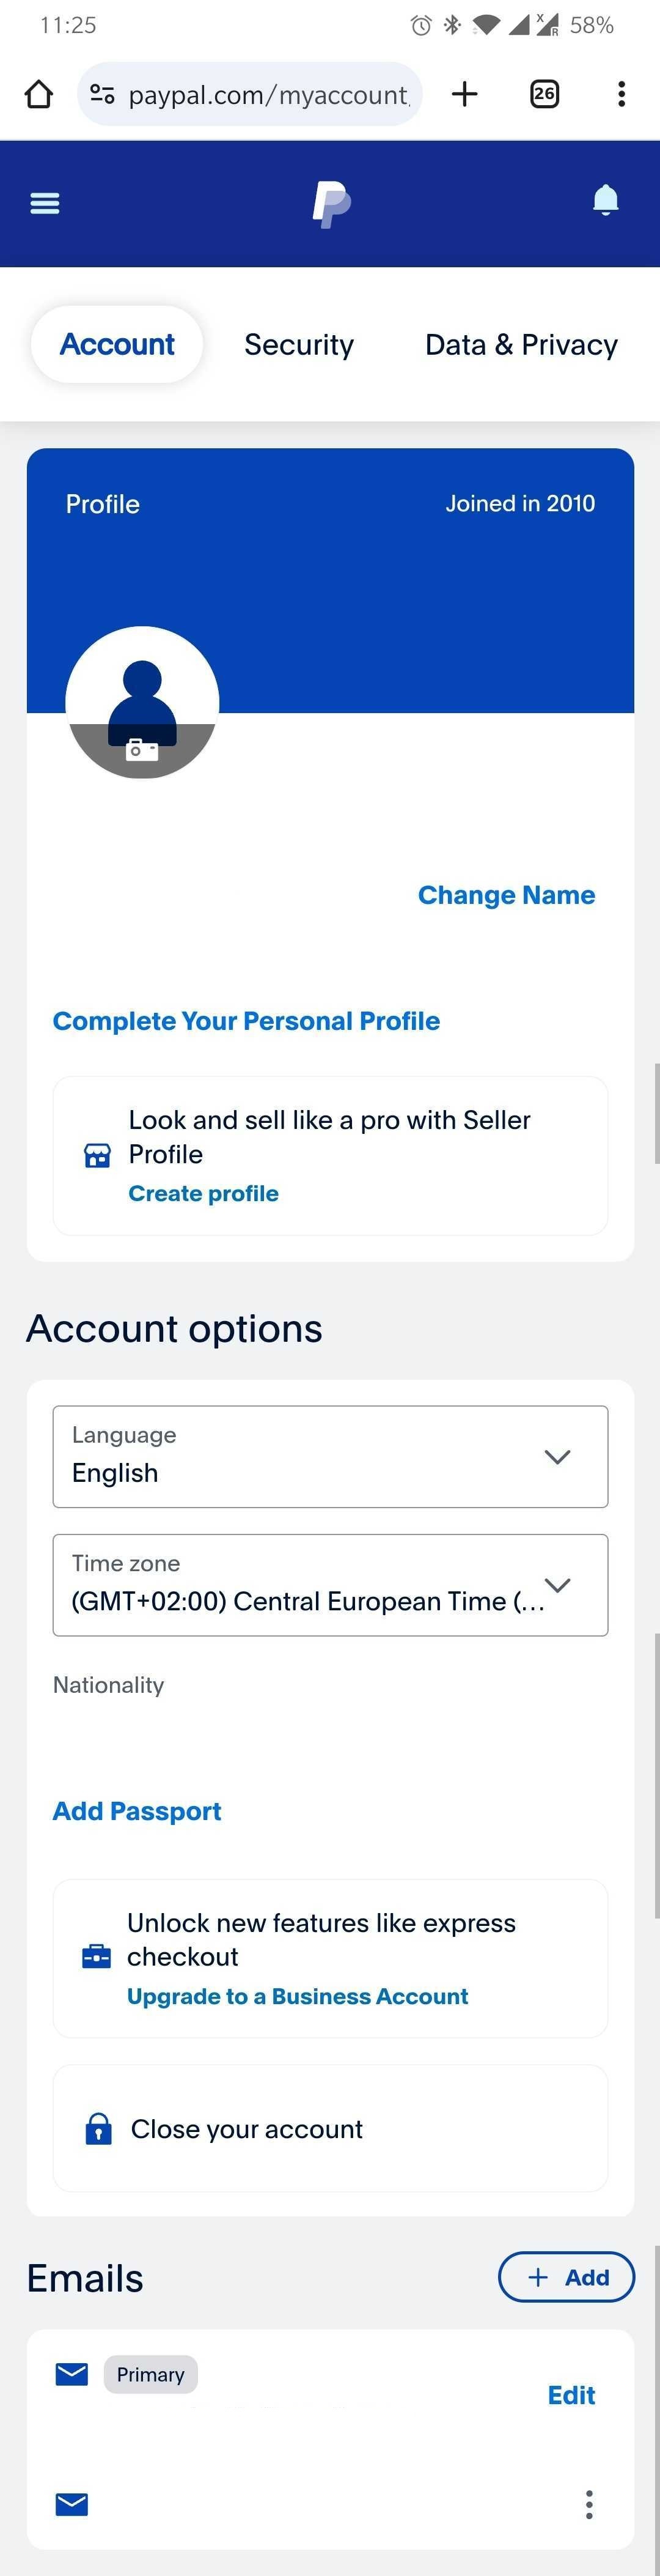Switch to the Data & Privacy tab
The height and width of the screenshot is (2576, 660).
pyautogui.click(x=520, y=345)
